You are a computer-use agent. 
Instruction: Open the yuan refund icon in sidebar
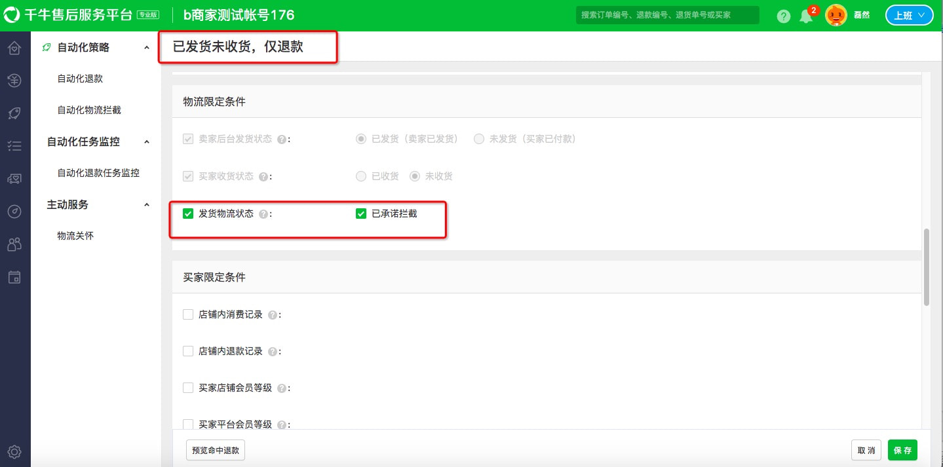tap(14, 81)
